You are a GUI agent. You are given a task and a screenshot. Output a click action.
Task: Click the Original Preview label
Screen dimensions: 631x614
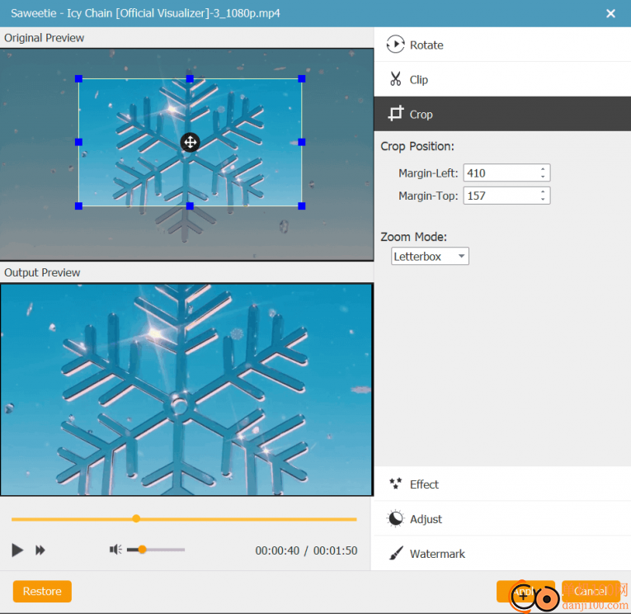(x=44, y=38)
